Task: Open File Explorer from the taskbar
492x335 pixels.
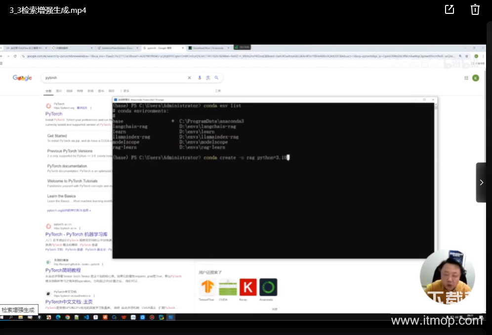Action: point(20,317)
